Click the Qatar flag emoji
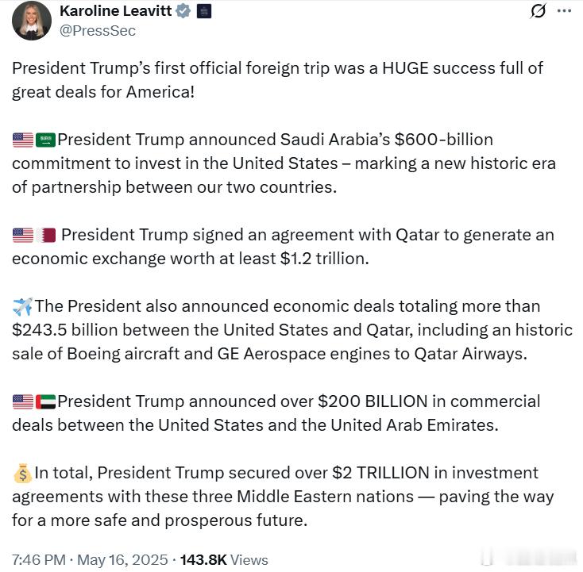Viewport: 583px width, 572px height. (x=46, y=236)
